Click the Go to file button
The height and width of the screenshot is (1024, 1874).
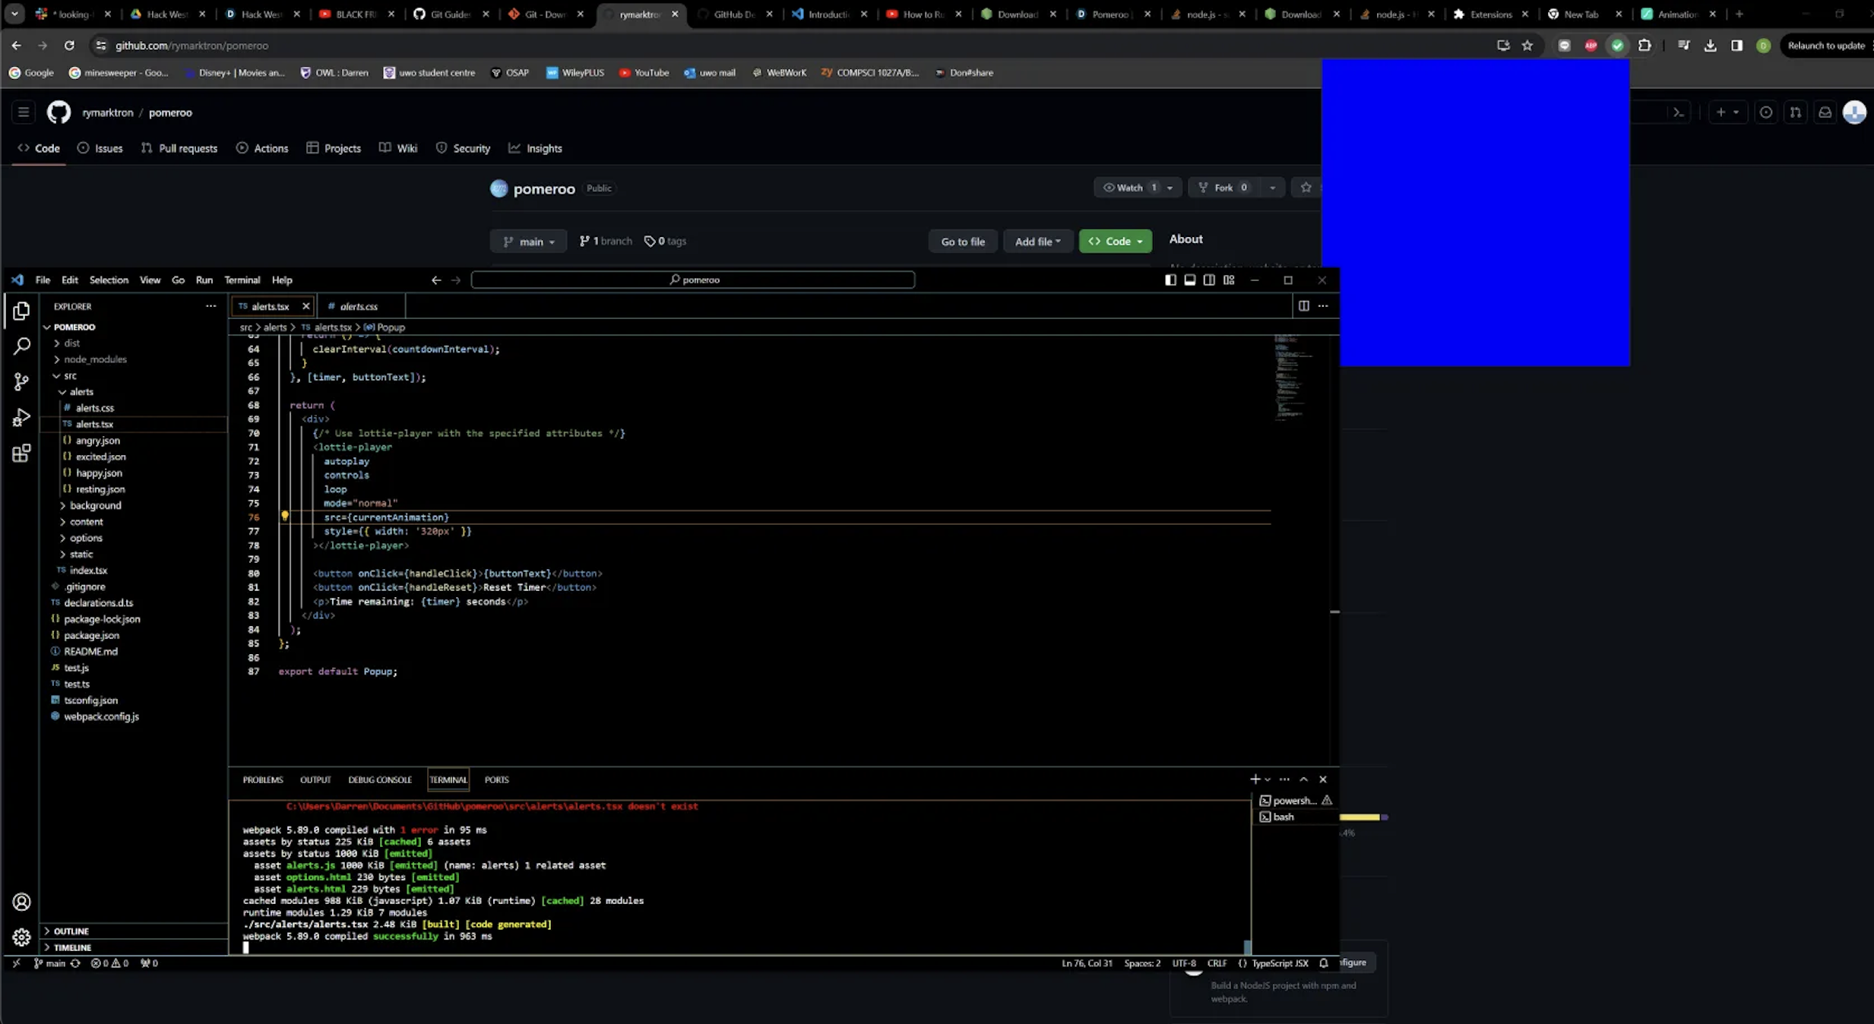962,242
